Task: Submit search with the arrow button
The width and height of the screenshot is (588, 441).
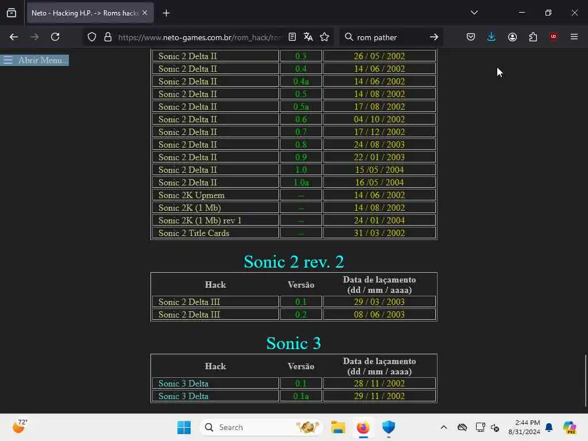Action: click(x=434, y=37)
